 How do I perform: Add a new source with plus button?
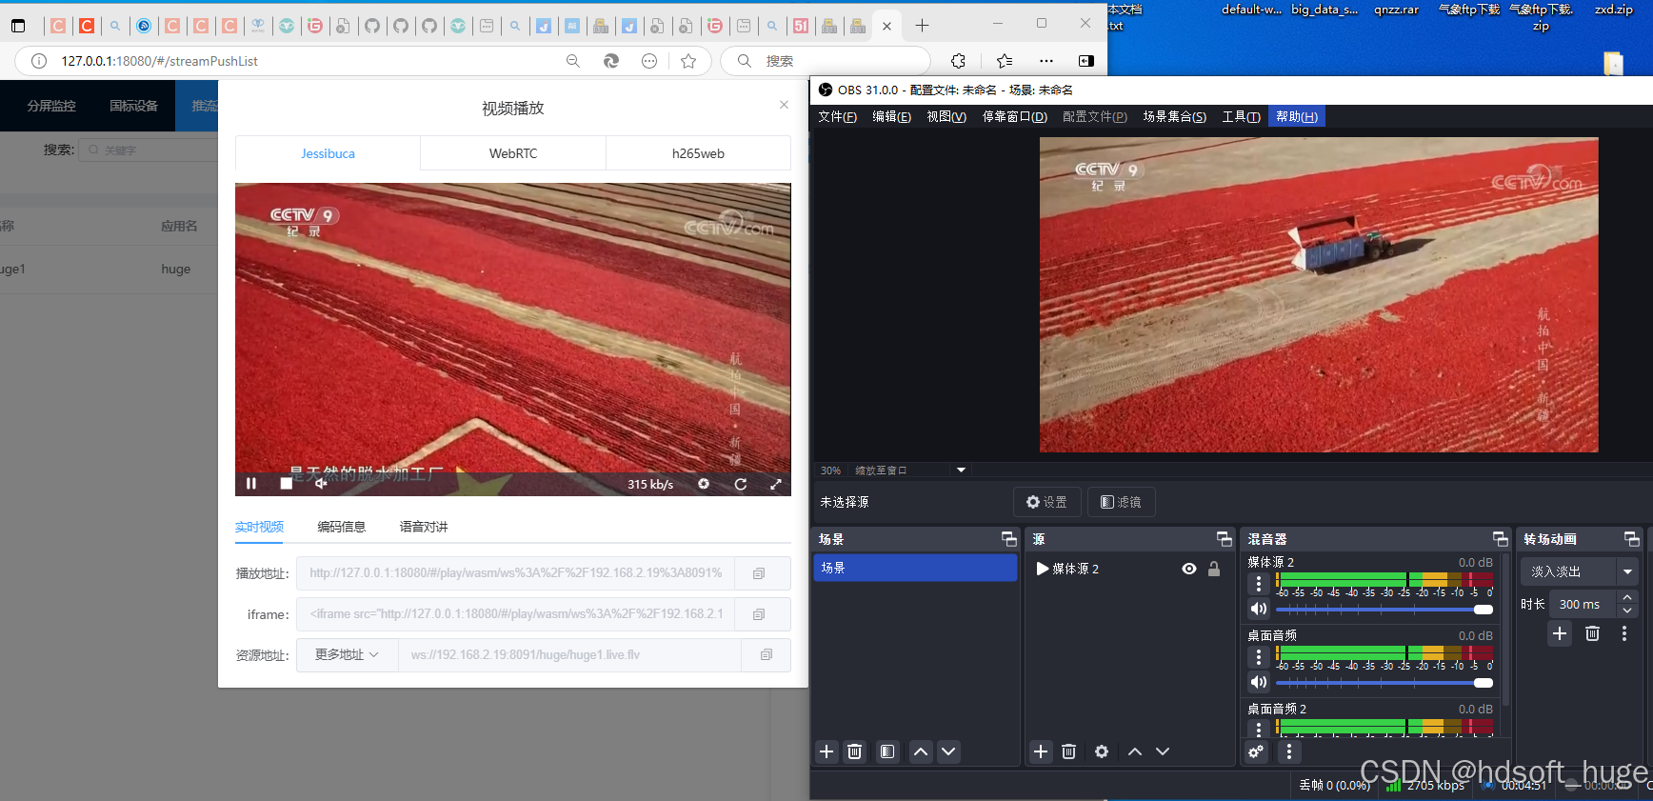[x=1041, y=751]
